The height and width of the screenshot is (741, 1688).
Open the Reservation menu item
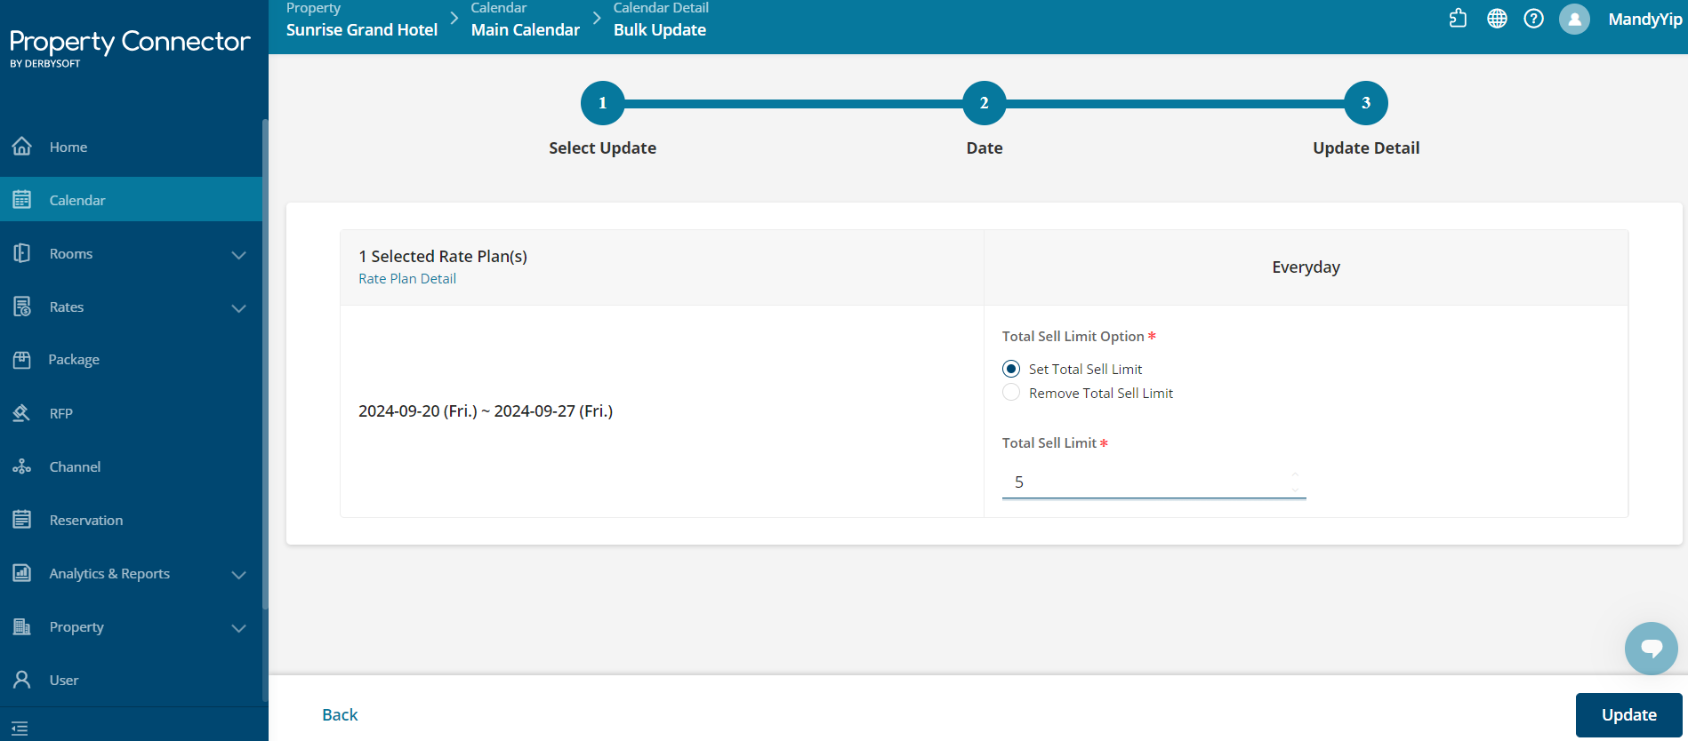pyautogui.click(x=131, y=520)
